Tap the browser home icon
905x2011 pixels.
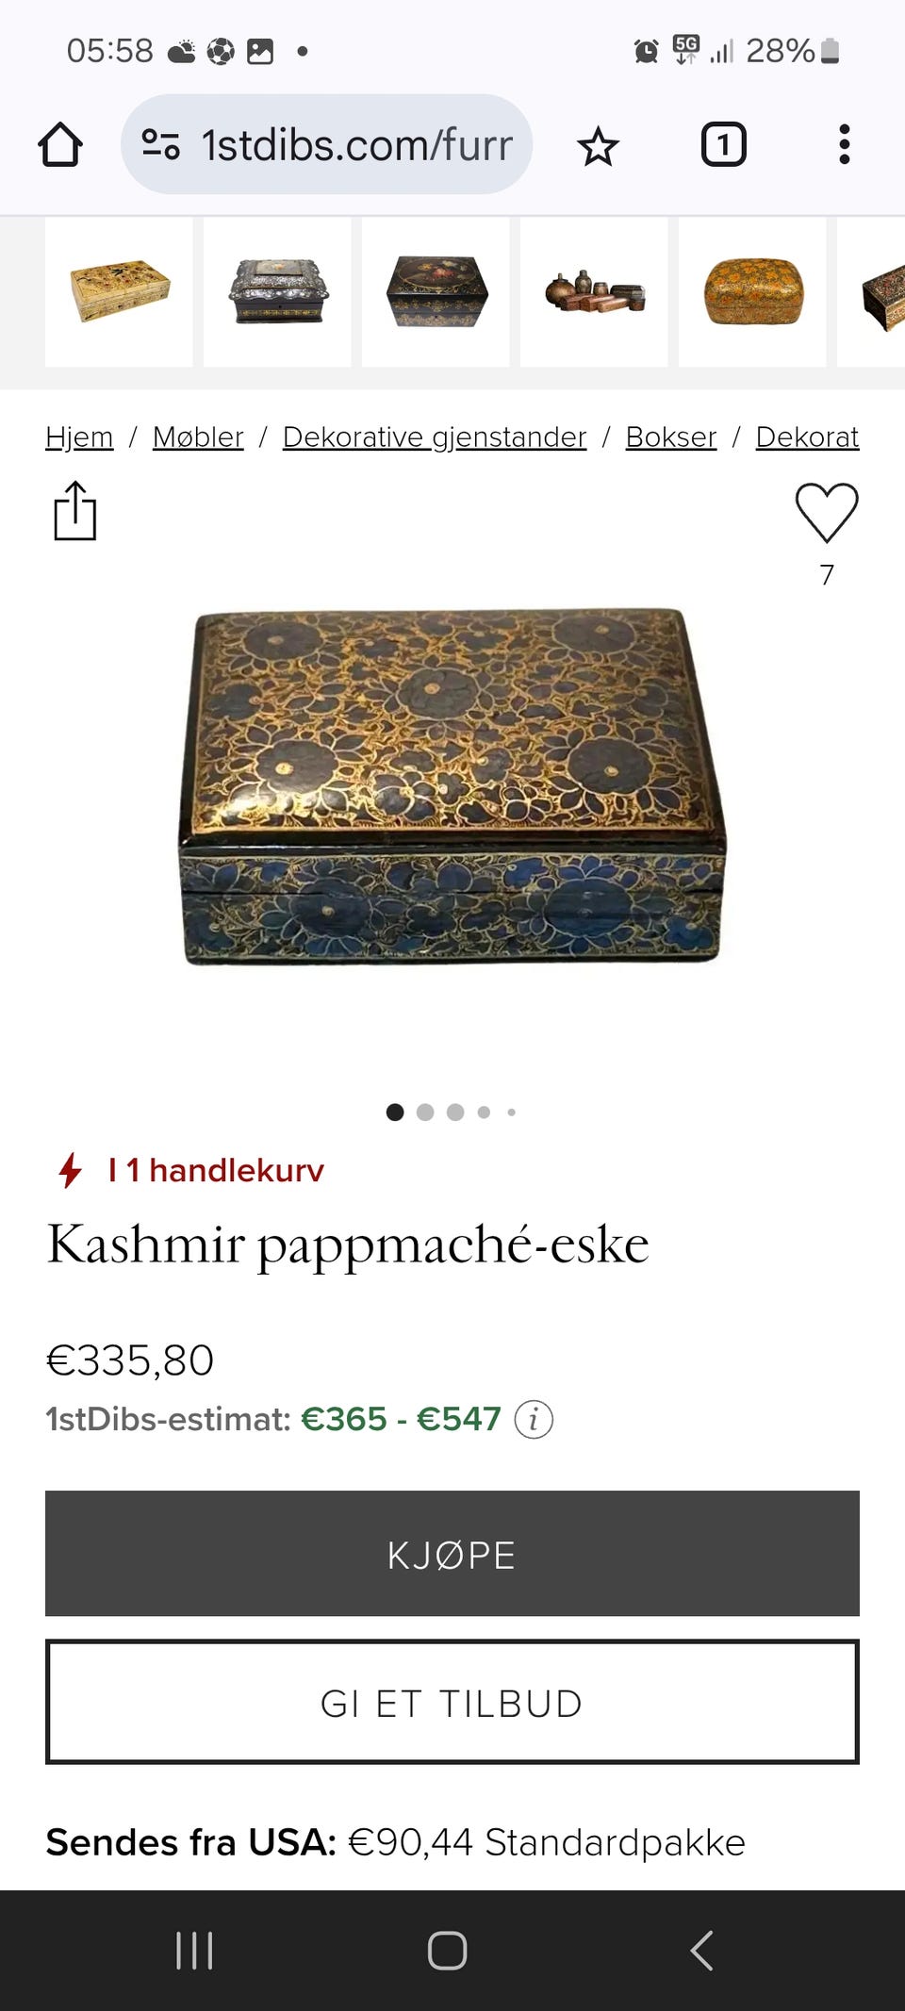60,145
